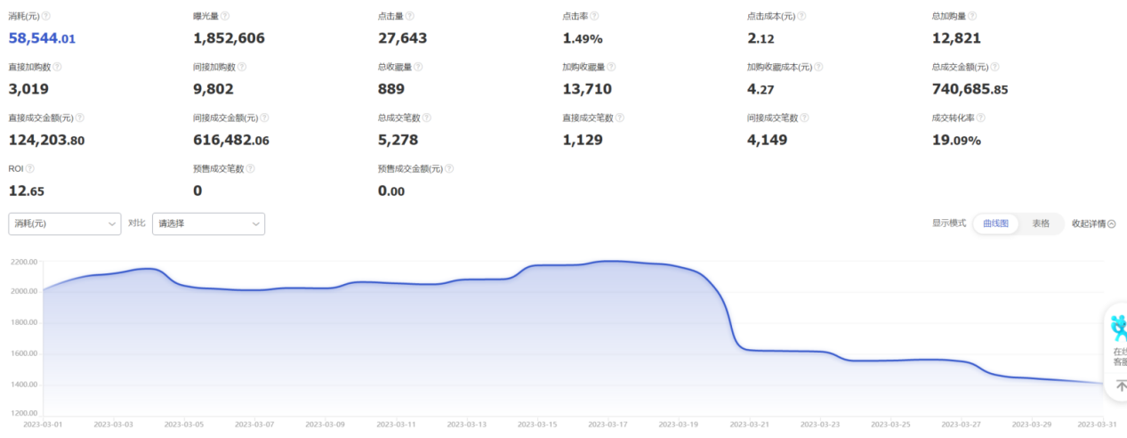Open the 消耗(元) metric dropdown
This screenshot has width=1127, height=438.
(64, 223)
